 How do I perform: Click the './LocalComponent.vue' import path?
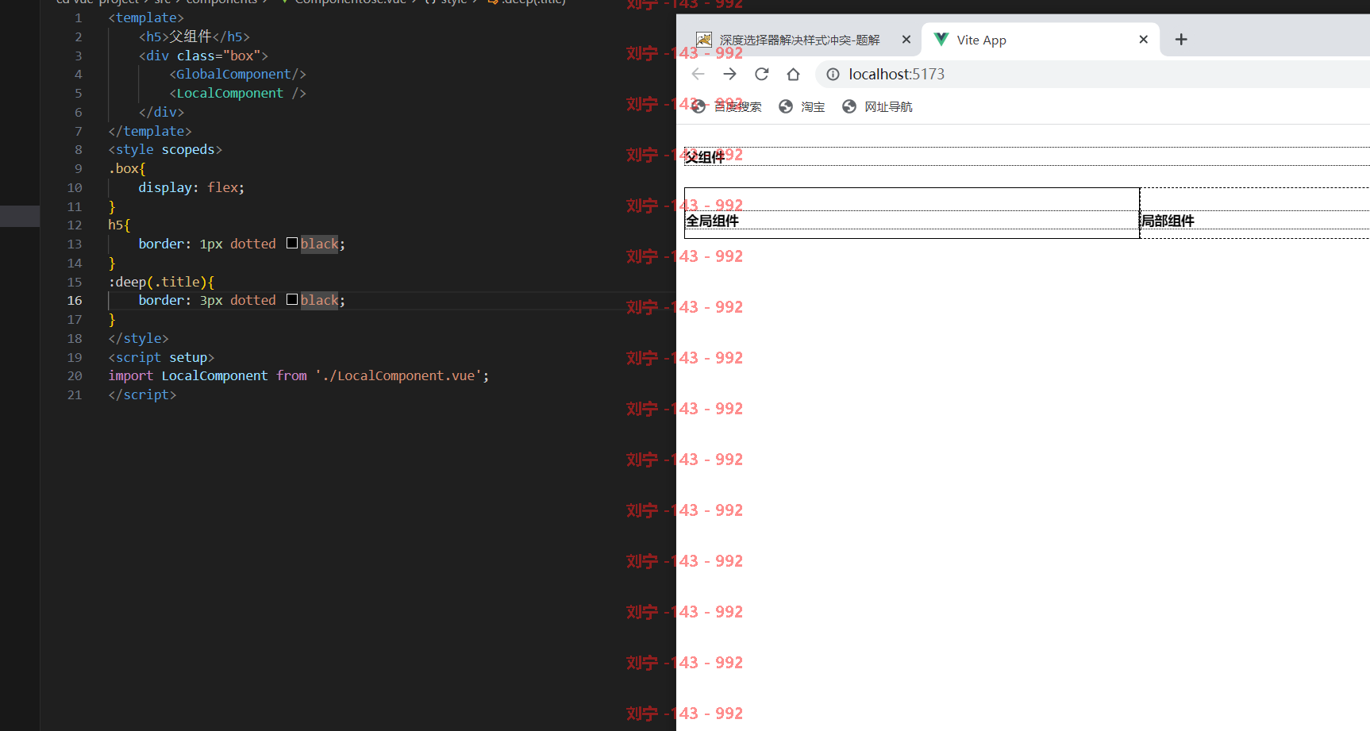coord(398,375)
